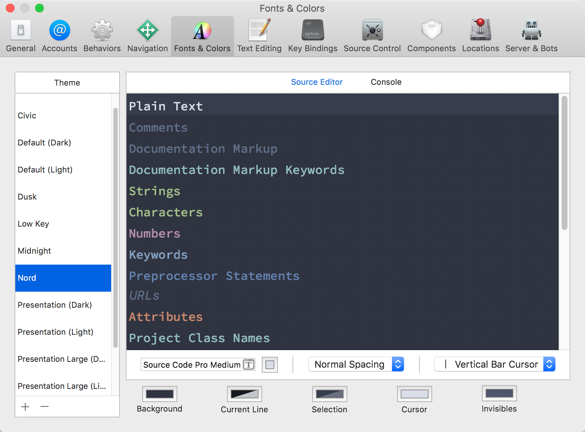Select the Dusk theme
585x432 pixels.
(x=63, y=197)
